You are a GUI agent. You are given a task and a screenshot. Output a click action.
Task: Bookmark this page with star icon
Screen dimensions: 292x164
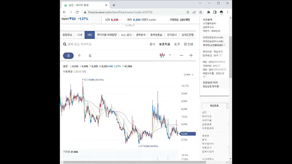pyautogui.click(x=201, y=12)
